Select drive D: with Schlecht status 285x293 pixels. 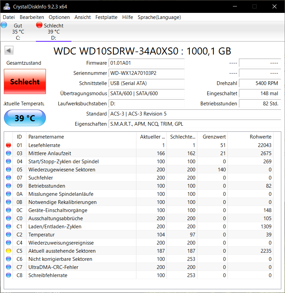pyautogui.click(x=53, y=32)
